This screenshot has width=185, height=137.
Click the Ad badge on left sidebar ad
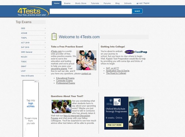click(36, 82)
